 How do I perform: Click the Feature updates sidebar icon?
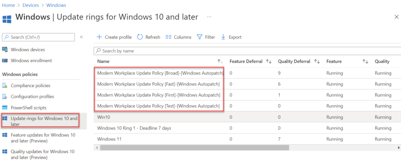pyautogui.click(x=5, y=135)
